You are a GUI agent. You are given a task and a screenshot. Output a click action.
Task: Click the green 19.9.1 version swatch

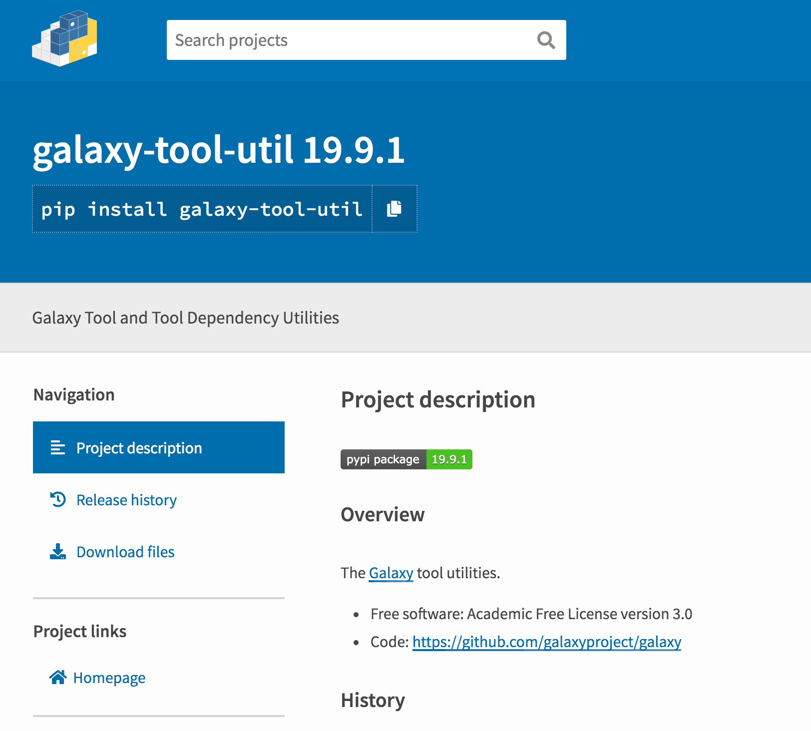pyautogui.click(x=449, y=459)
